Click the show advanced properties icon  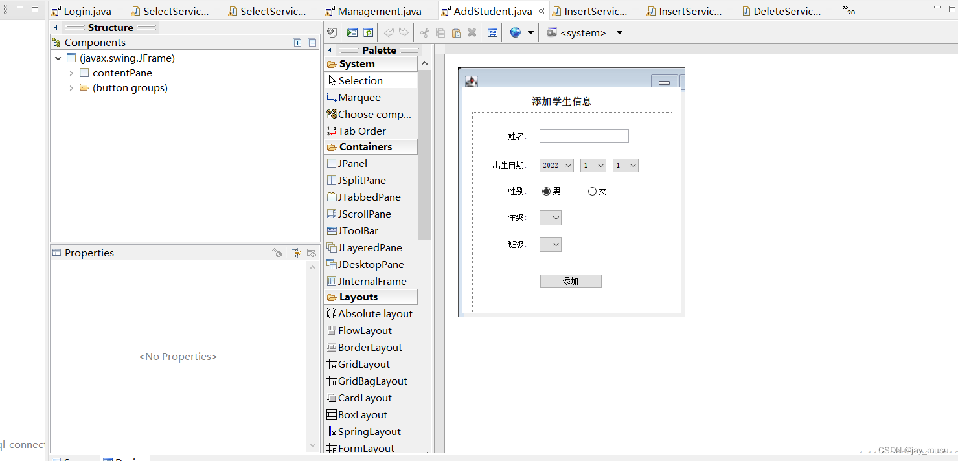pos(297,253)
